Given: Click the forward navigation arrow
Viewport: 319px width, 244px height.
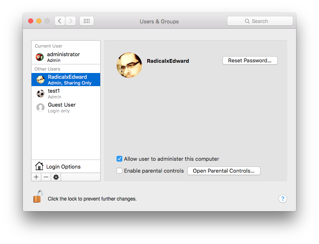Looking at the screenshot, I should [71, 21].
